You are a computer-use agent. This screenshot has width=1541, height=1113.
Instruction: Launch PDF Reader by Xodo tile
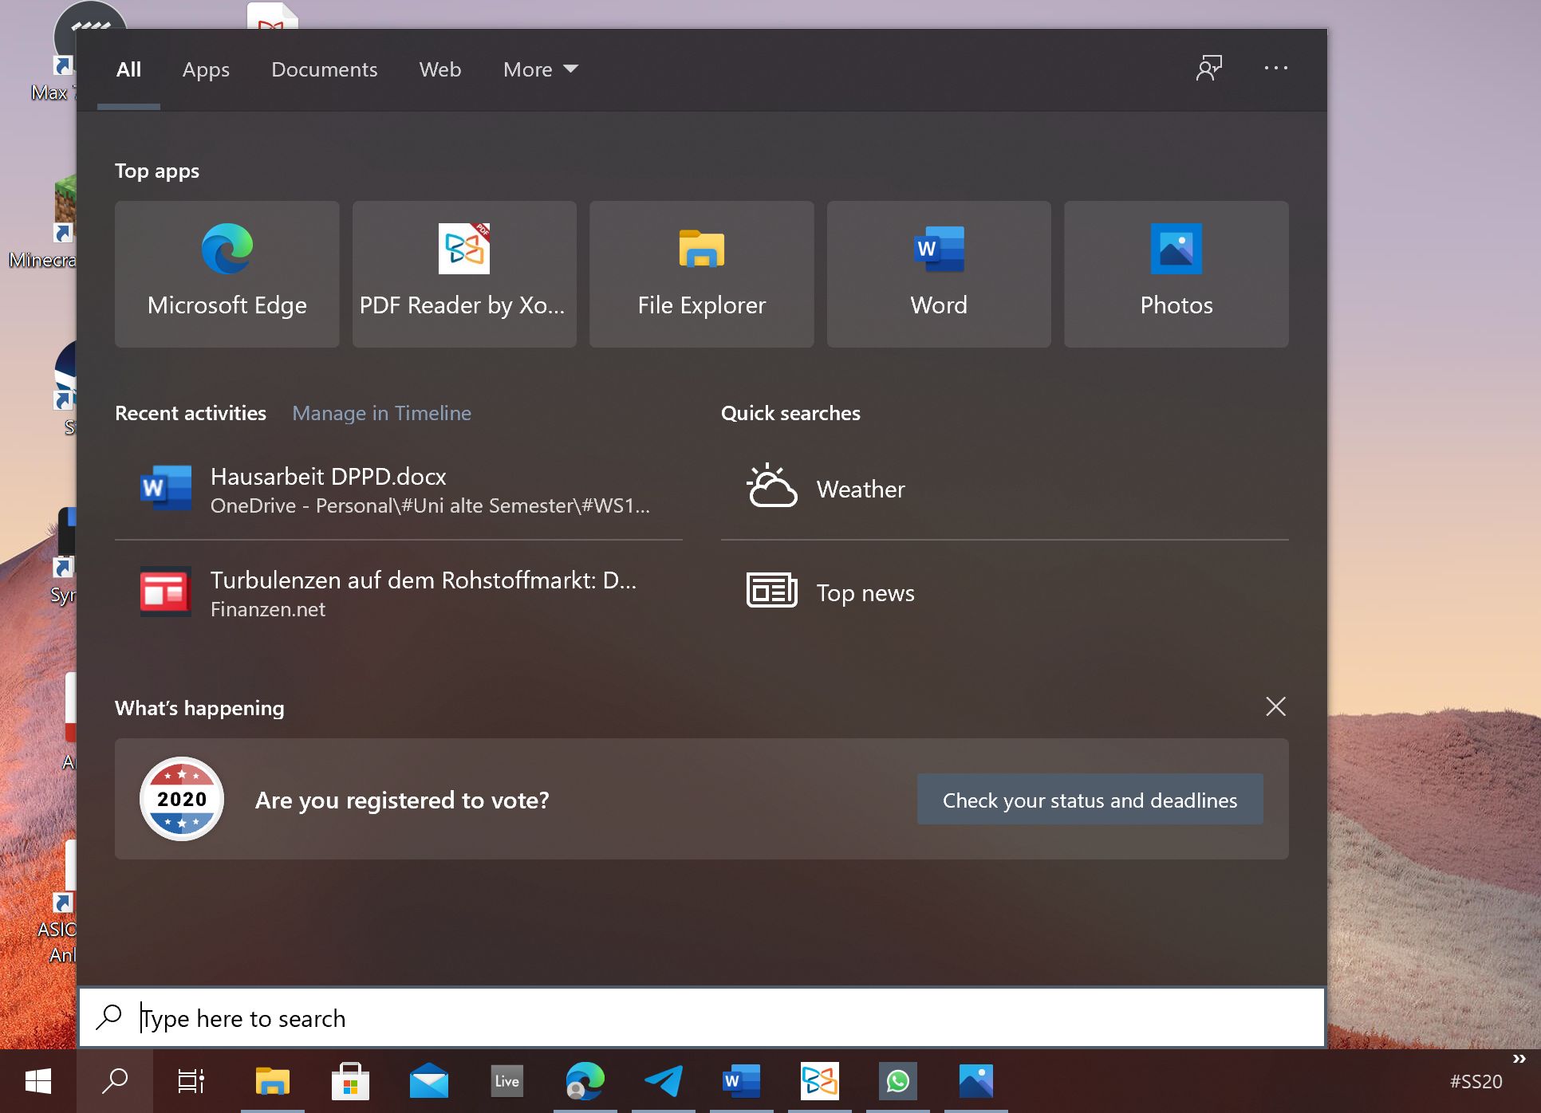point(464,273)
